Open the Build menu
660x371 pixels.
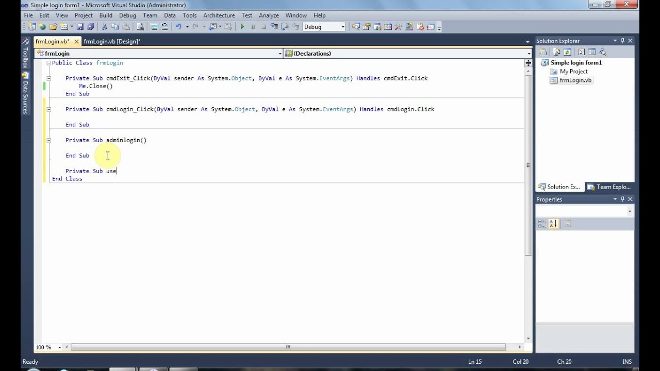point(106,15)
